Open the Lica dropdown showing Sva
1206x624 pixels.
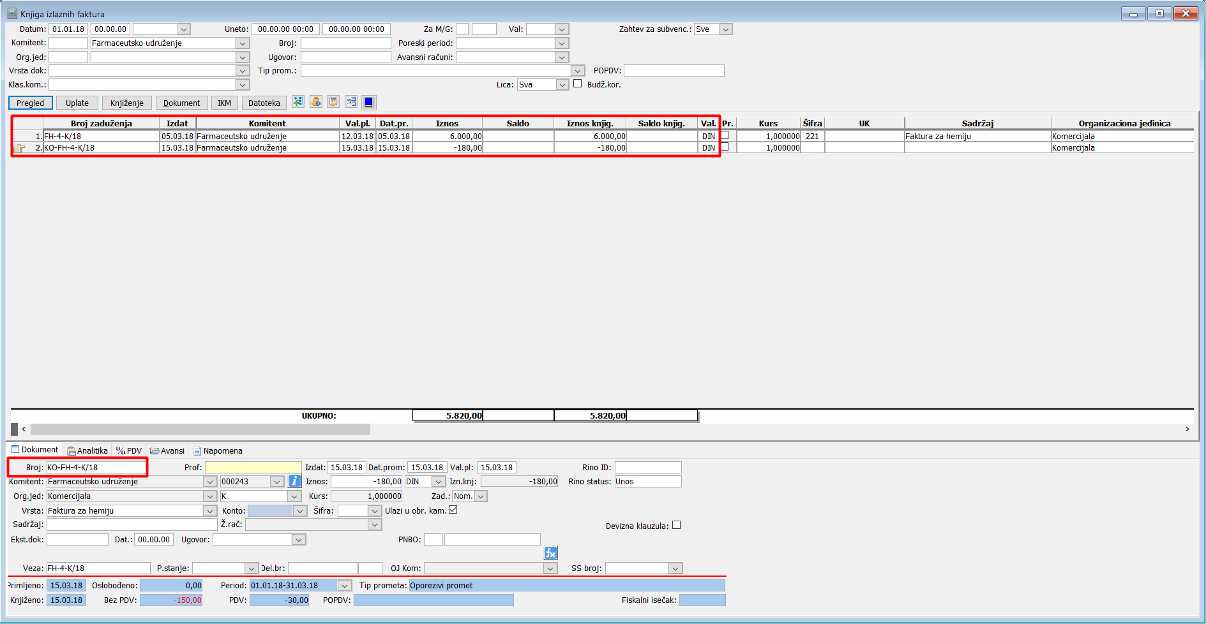pyautogui.click(x=562, y=85)
